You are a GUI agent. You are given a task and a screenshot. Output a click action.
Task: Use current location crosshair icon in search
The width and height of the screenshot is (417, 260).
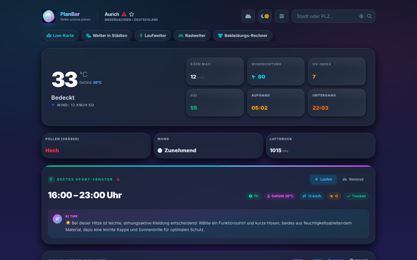[x=361, y=16]
